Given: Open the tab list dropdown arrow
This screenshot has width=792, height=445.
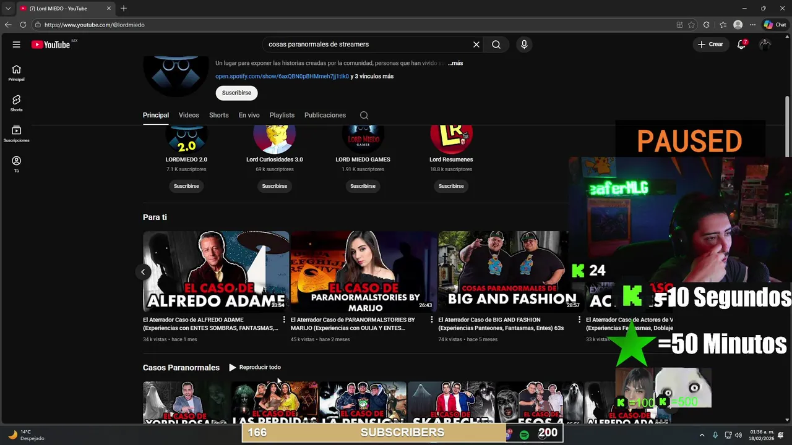Looking at the screenshot, I should pos(7,8).
